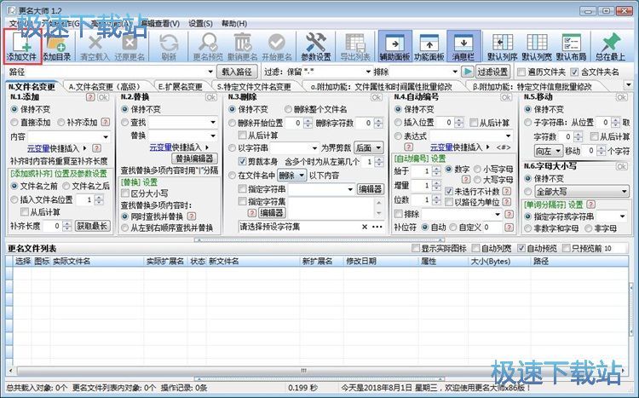Click the 默认列序 toolbar icon
Viewport: 639px width, 398px height.
click(503, 46)
